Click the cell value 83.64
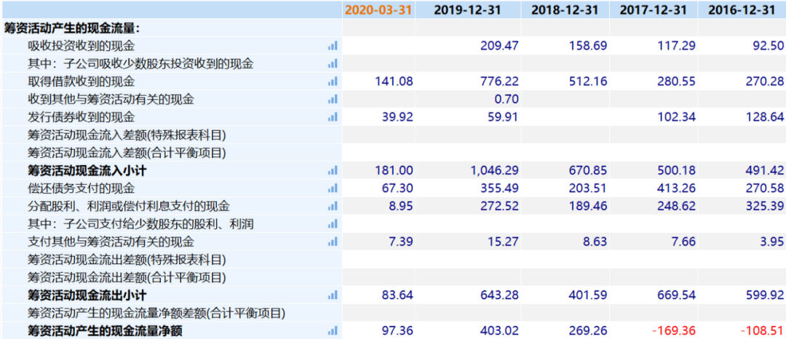Screen dimensions: 786x339 tap(397, 295)
